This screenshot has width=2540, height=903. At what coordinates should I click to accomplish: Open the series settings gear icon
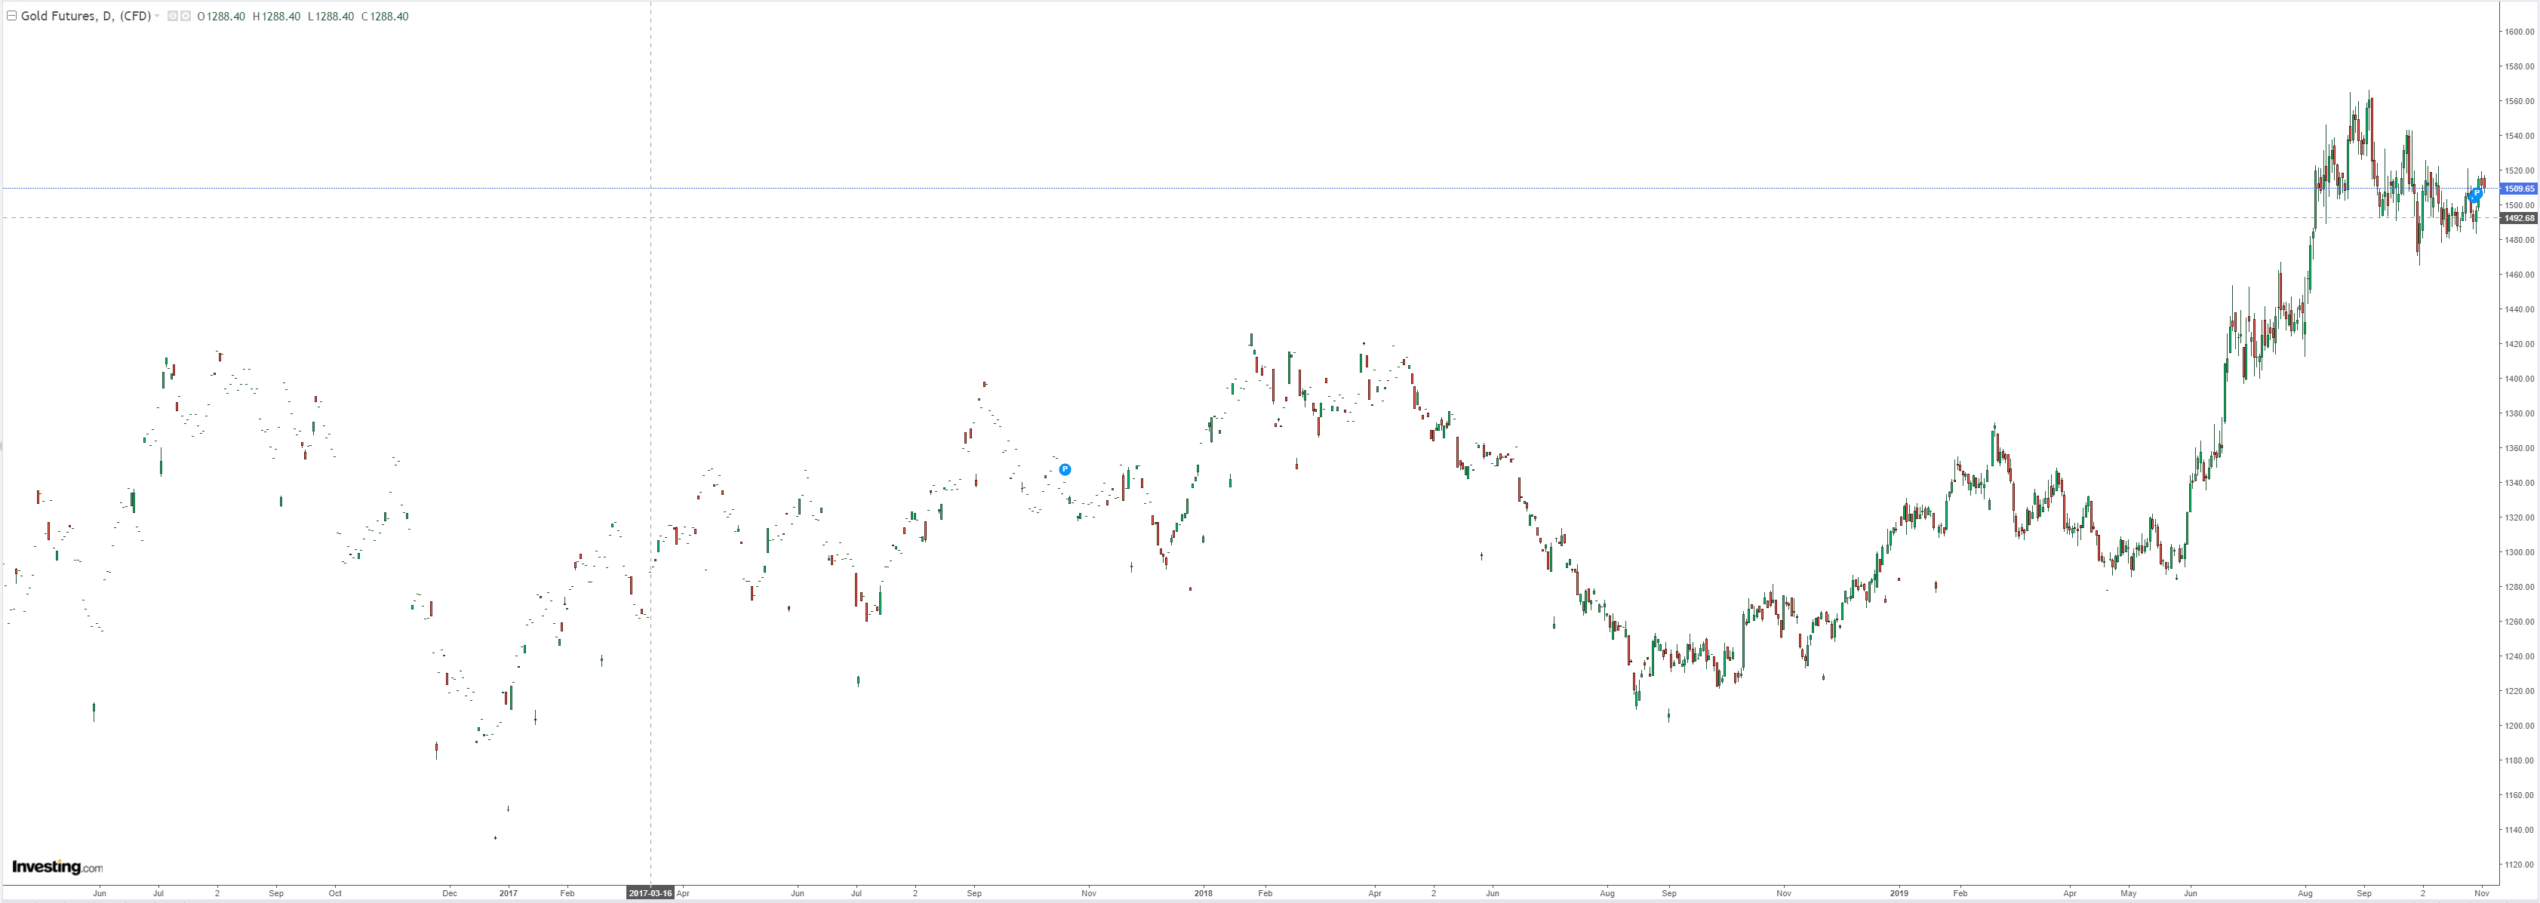(186, 16)
